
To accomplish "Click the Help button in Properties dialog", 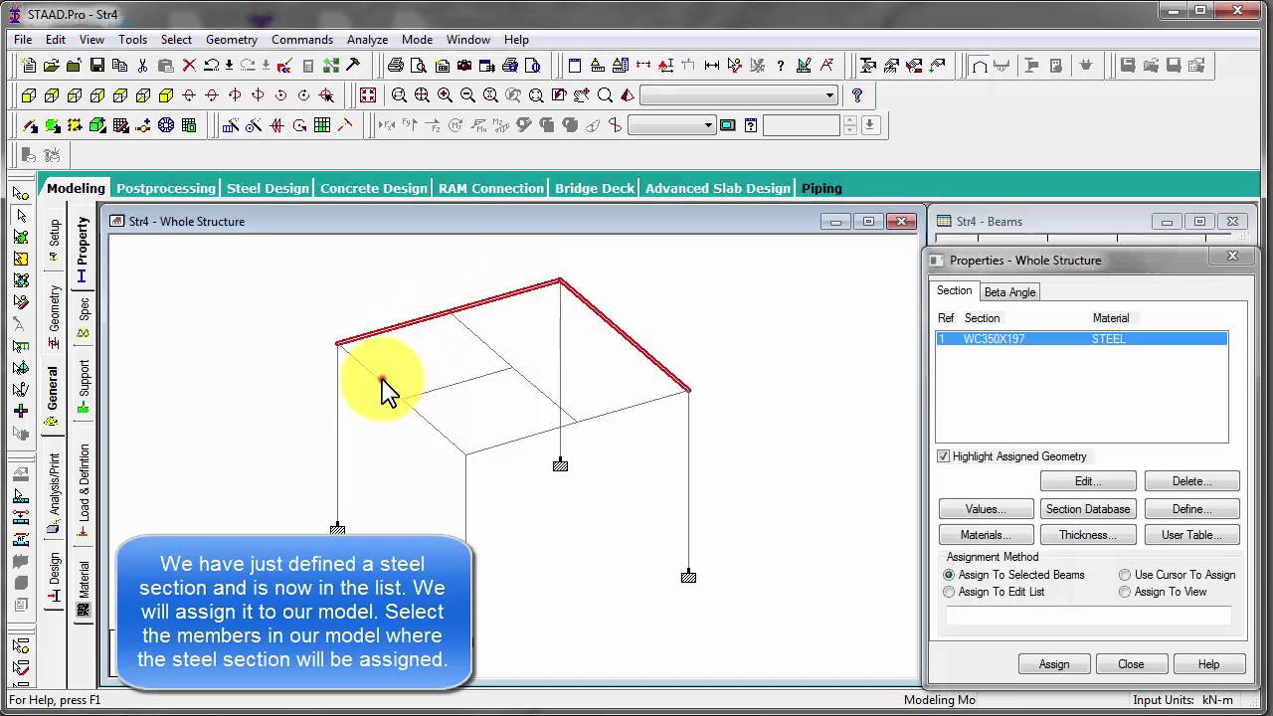I will (1209, 664).
